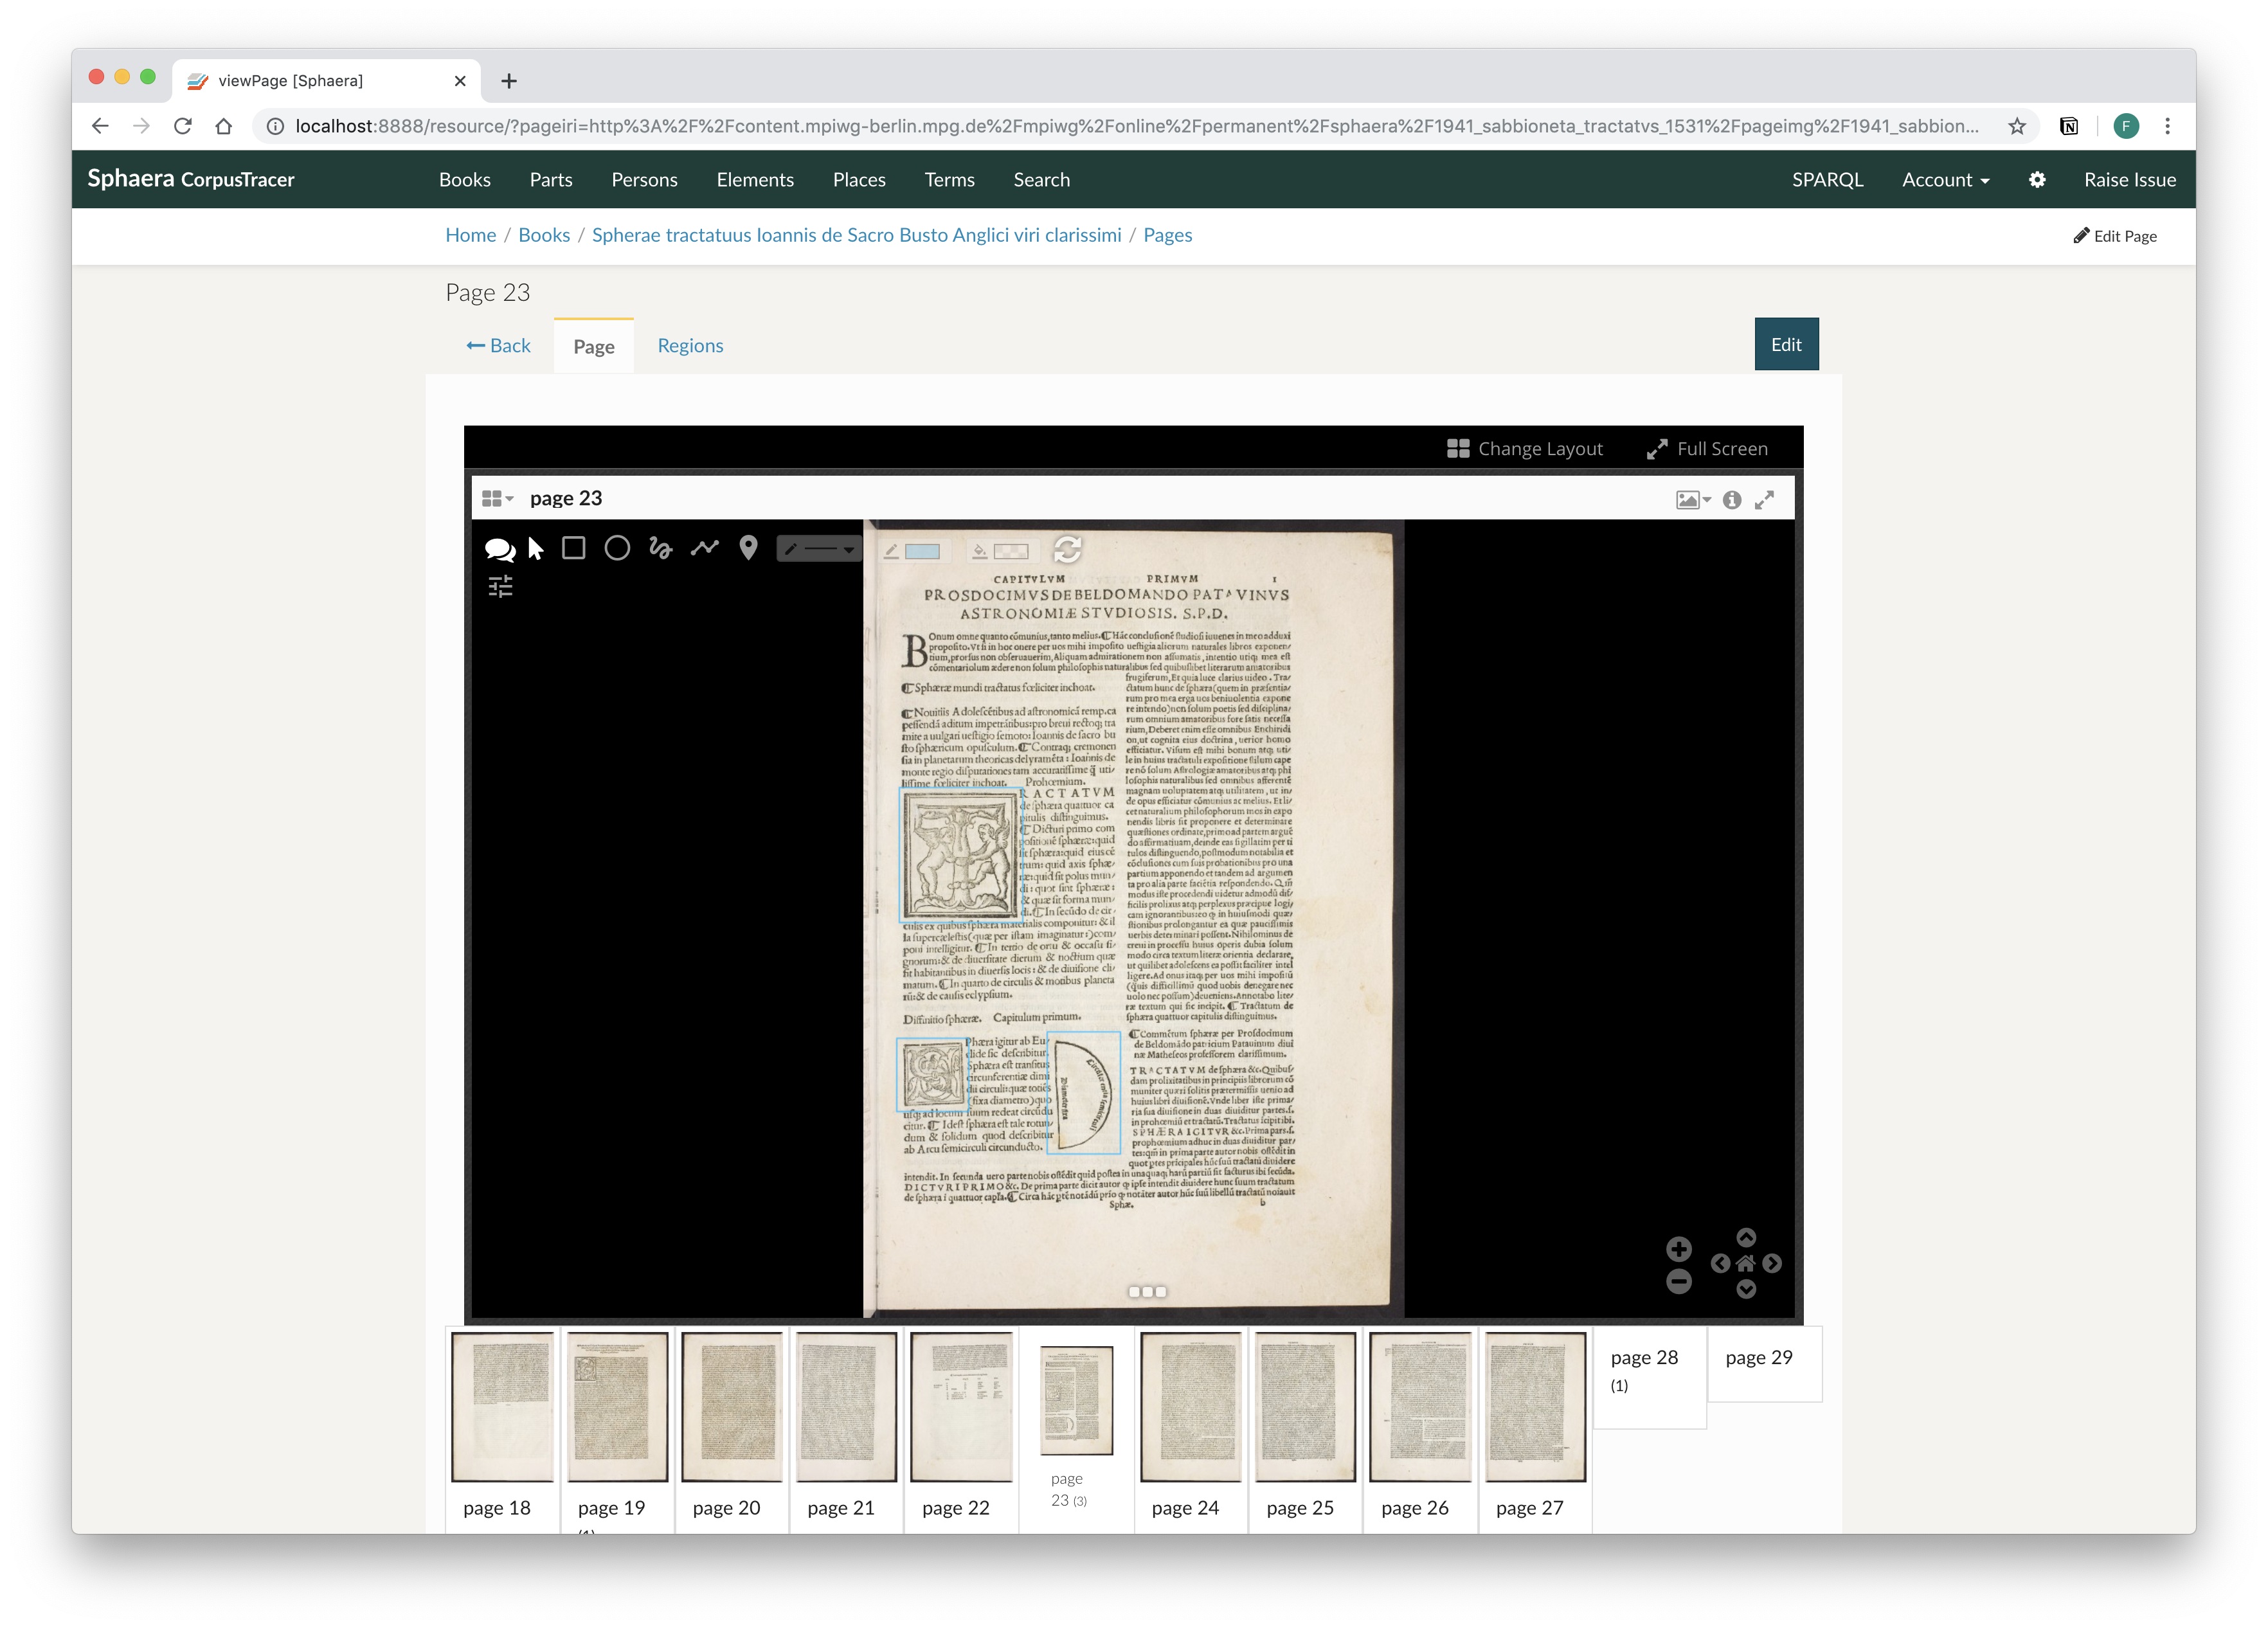Switch to the Regions tab

point(690,345)
